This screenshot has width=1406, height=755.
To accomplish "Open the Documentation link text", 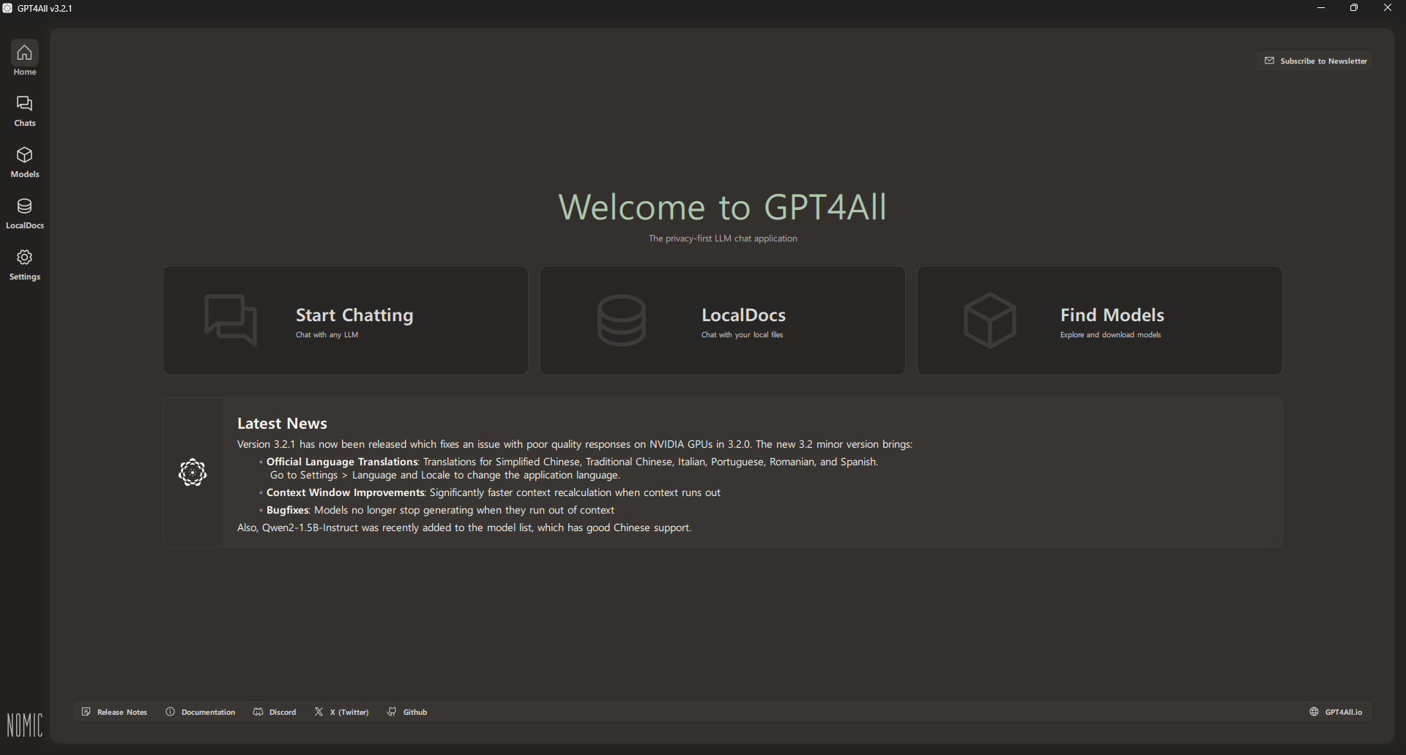I will [x=208, y=712].
